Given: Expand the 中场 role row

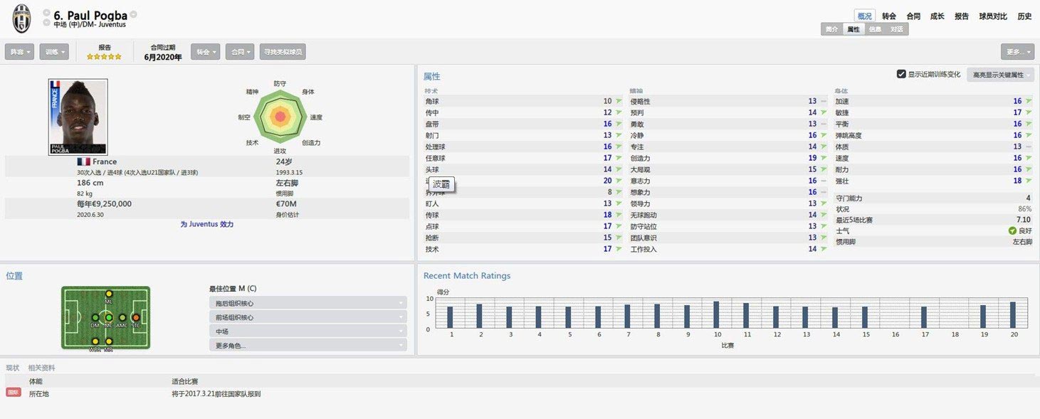Looking at the screenshot, I should pyautogui.click(x=308, y=332).
